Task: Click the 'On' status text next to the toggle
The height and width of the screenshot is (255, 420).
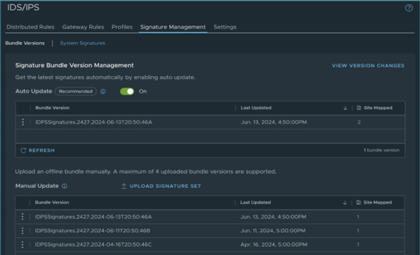Action: point(143,92)
